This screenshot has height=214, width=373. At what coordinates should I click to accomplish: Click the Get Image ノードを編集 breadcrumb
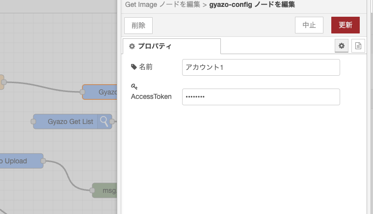click(x=162, y=4)
